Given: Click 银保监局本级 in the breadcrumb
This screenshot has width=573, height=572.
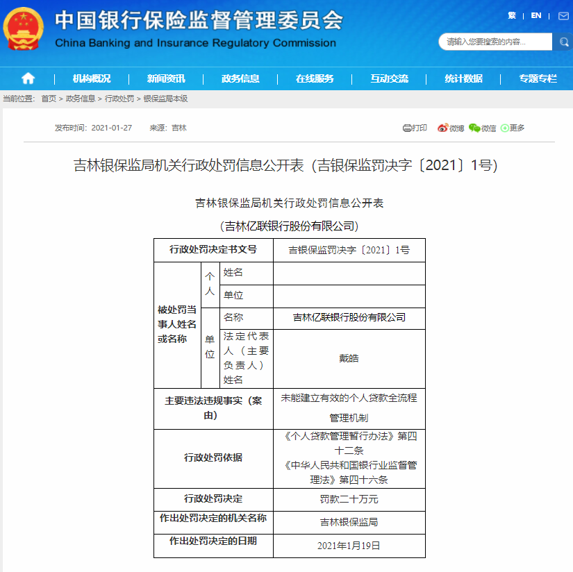Looking at the screenshot, I should pos(165,99).
